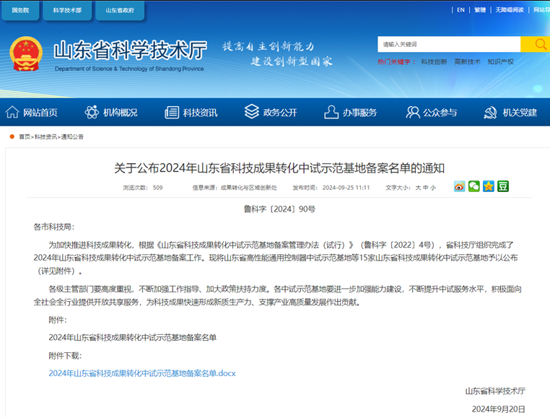Set the text size to 小
Image resolution: width=550 pixels, height=418 pixels.
click(x=433, y=188)
